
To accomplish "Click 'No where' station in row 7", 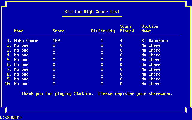I will (x=151, y=69).
